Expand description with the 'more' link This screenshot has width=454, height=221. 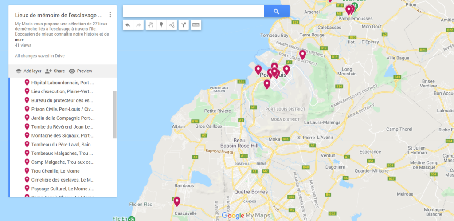(x=19, y=40)
